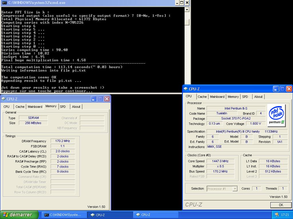This screenshot has width=293, height=219.
Task: Click the 'Total computation time : 113.14 seconds' line
Action: click(62, 67)
